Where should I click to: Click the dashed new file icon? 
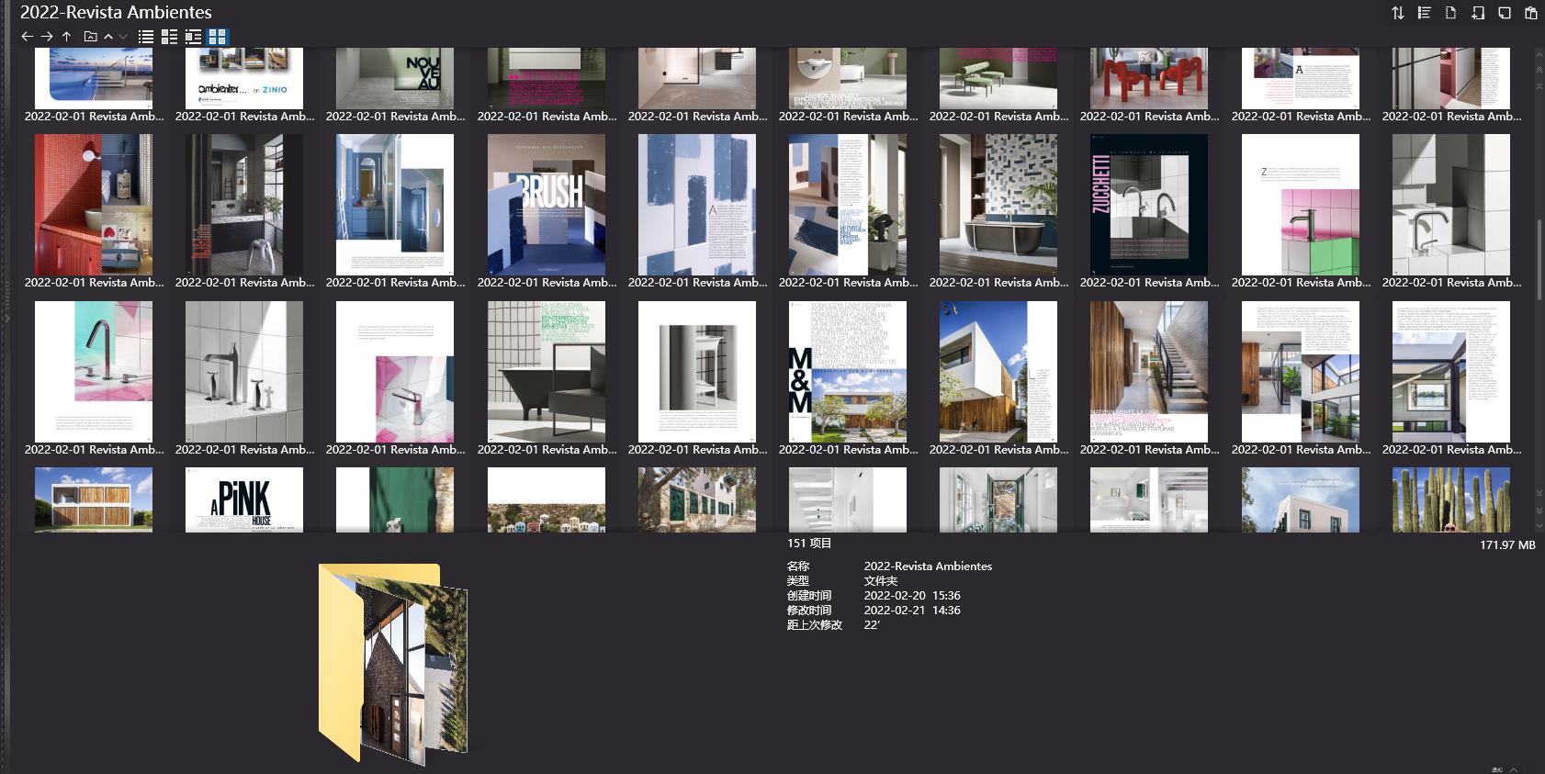pos(1450,13)
